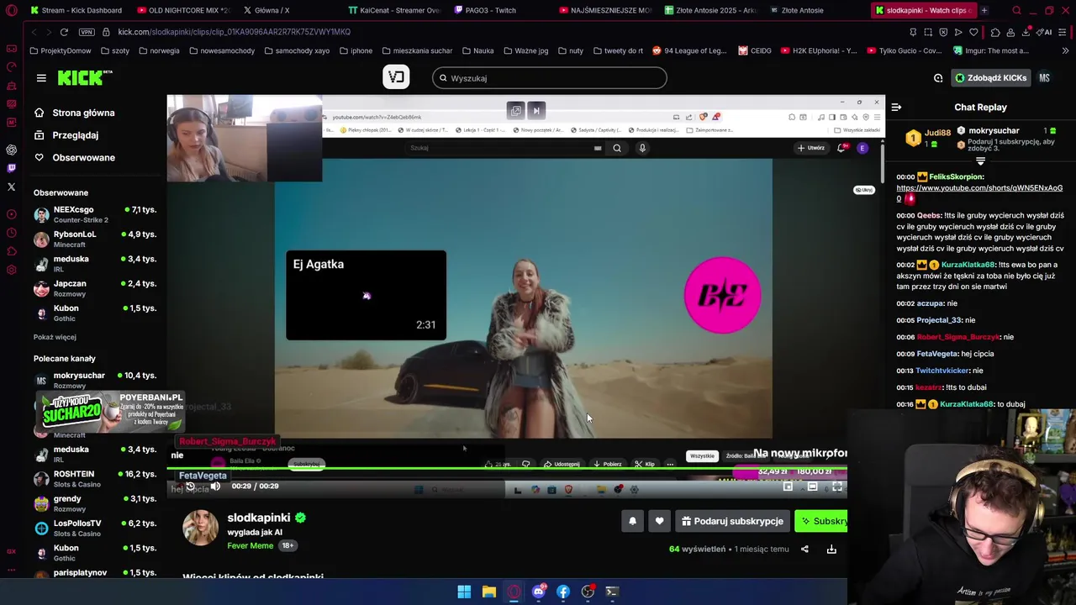Toggle mini player on the clip
This screenshot has height=605, width=1076.
point(788,486)
